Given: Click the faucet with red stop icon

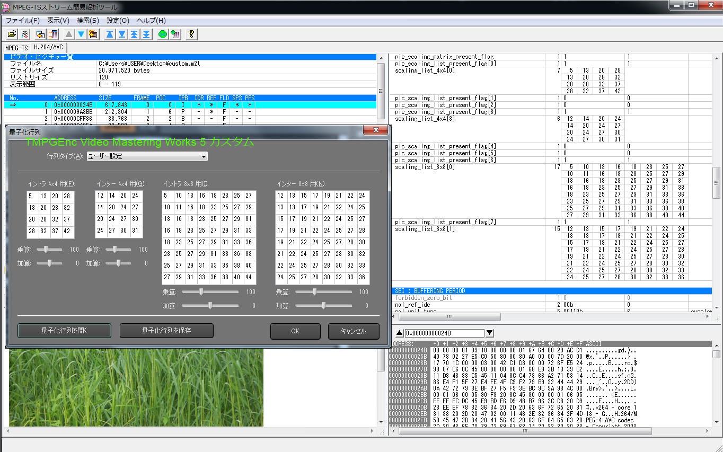Looking at the screenshot, I should pyautogui.click(x=24, y=34).
